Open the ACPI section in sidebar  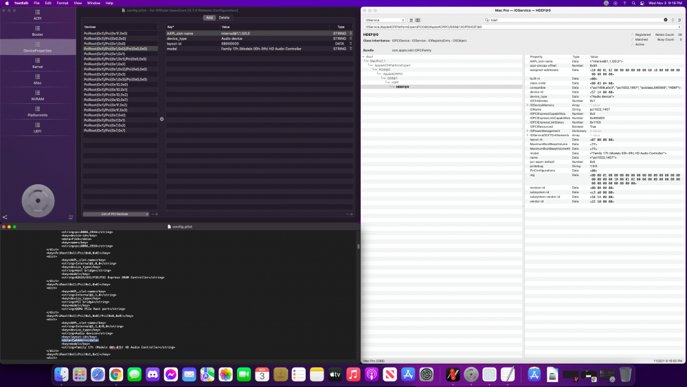tap(37, 15)
